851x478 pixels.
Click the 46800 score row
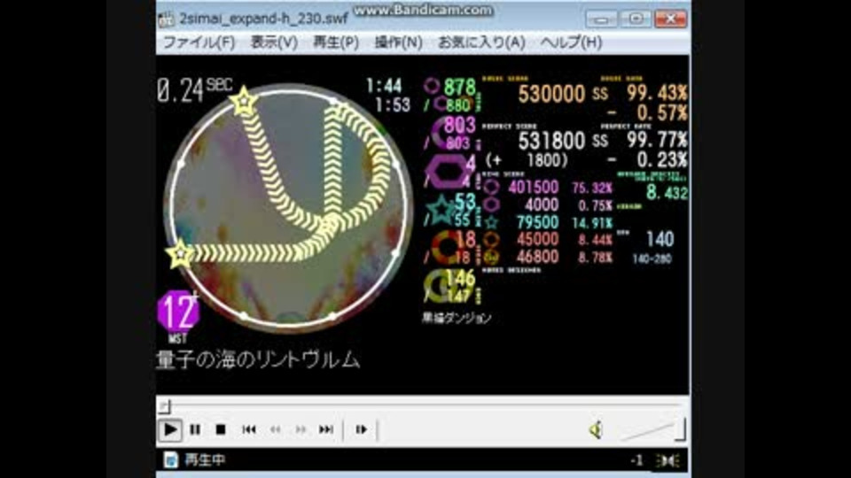point(548,257)
